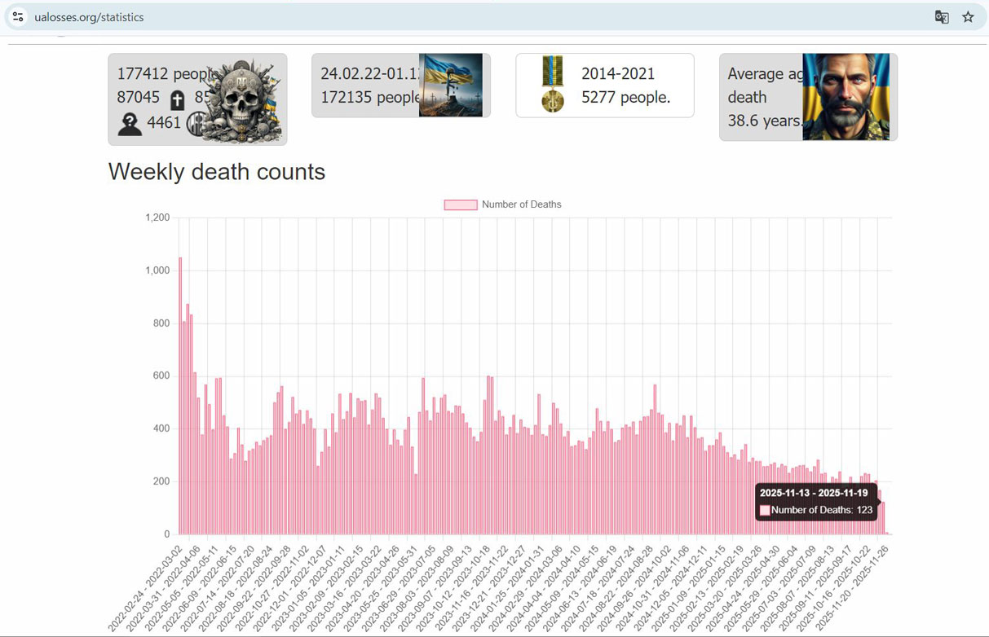This screenshot has width=989, height=637.
Task: Toggle the Number of Deaths legend swatch
Action: tap(460, 204)
